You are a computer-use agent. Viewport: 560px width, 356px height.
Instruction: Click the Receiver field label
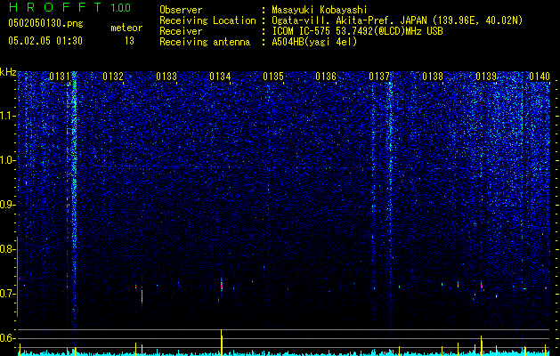181,31
